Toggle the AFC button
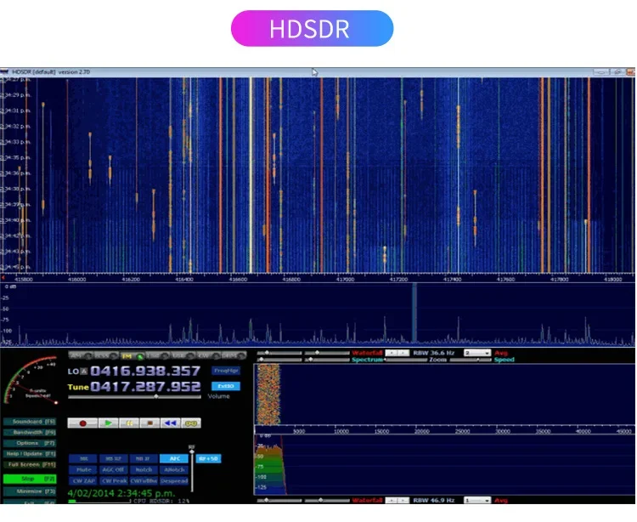The width and height of the screenshot is (637, 522). pos(174,458)
